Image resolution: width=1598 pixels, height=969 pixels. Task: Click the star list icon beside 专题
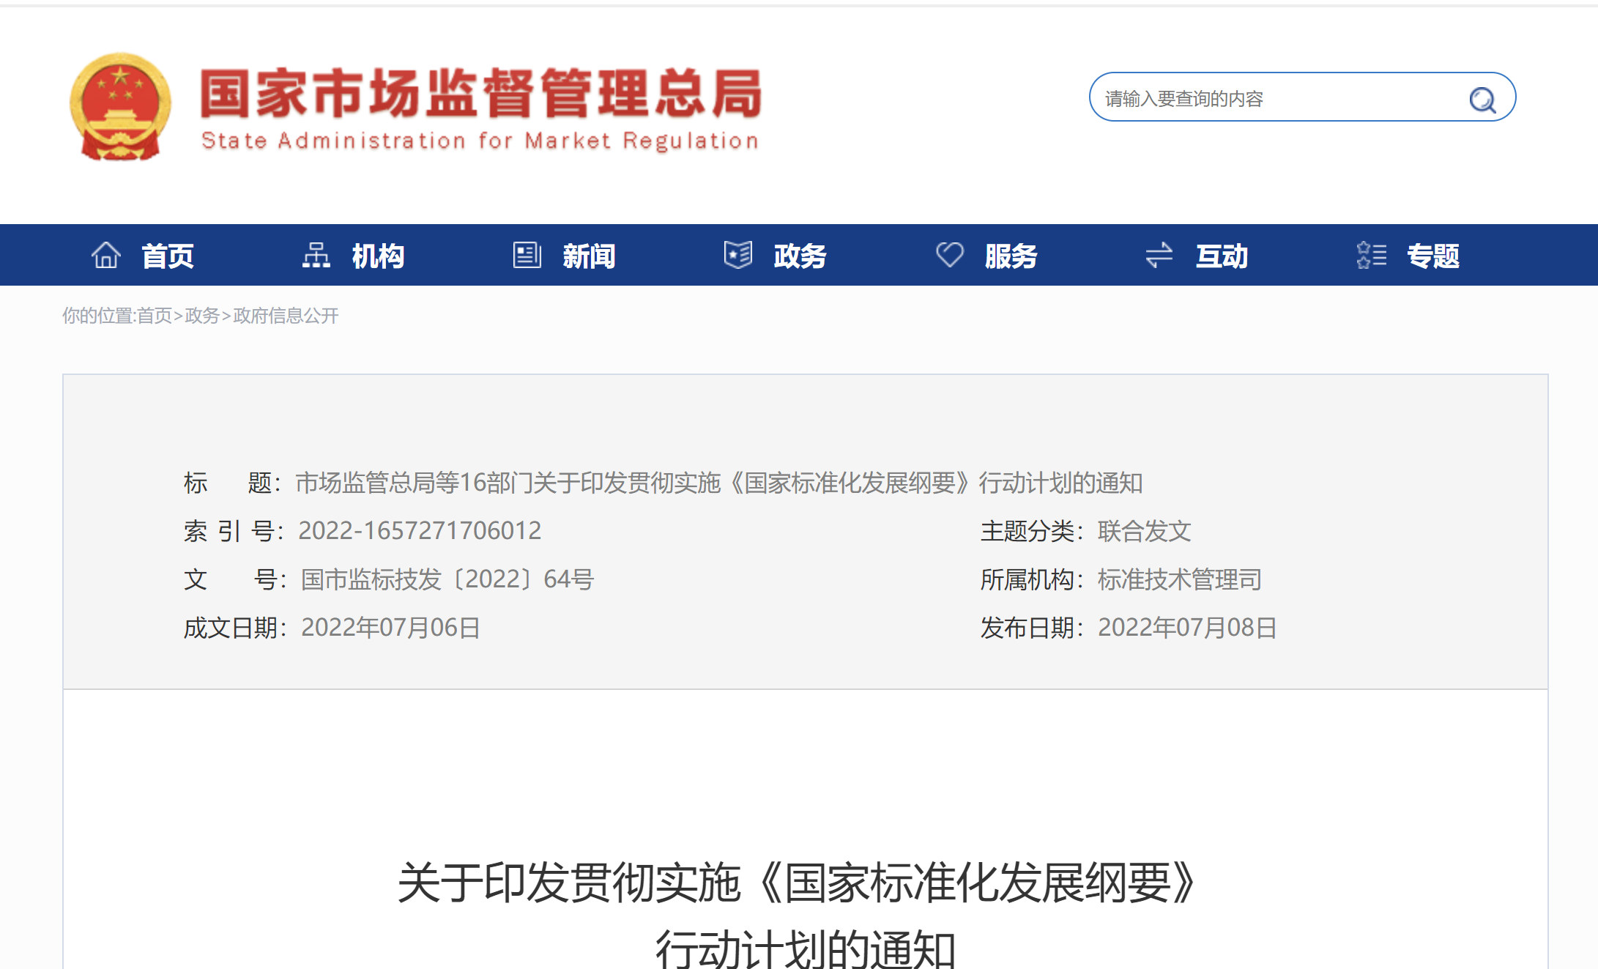tap(1371, 256)
